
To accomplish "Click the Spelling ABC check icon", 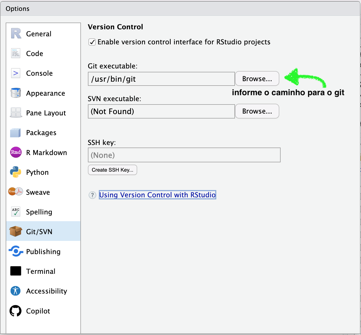I will coord(16,212).
